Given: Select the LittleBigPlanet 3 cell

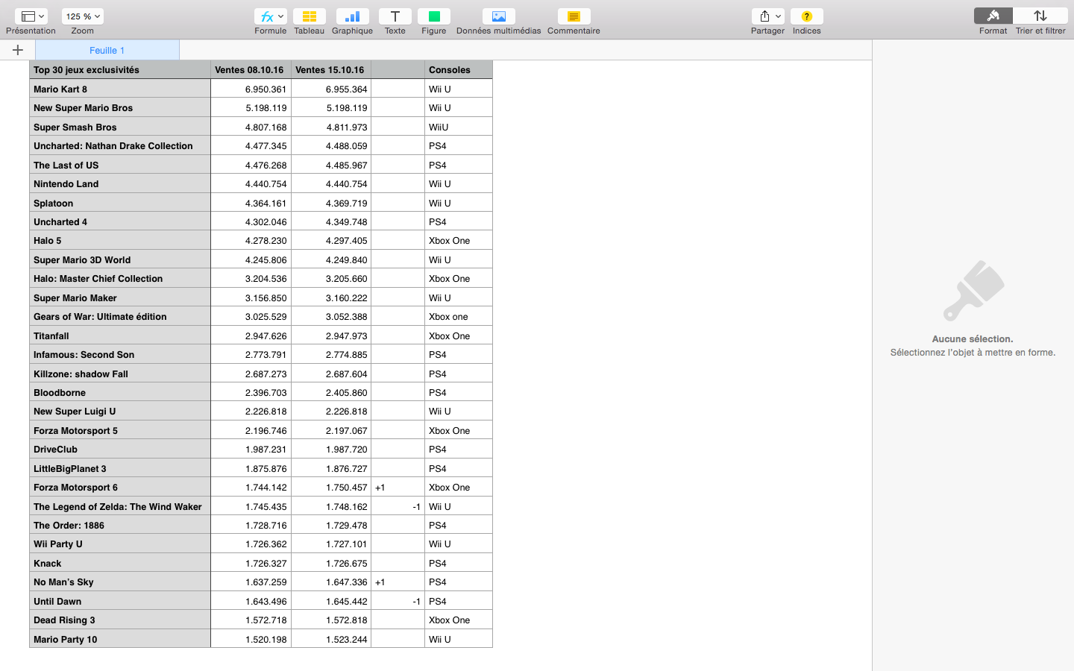Looking at the screenshot, I should click(120, 468).
